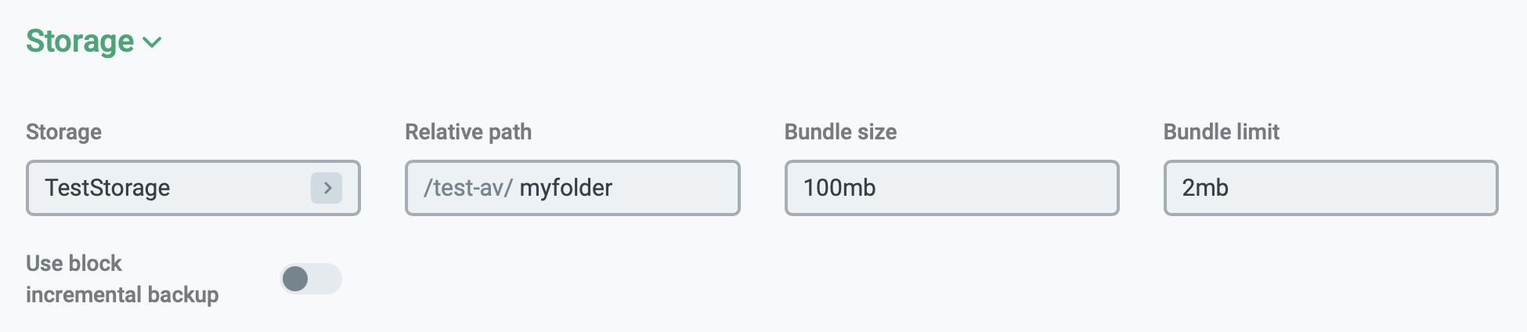
Task: Click the green Storage section heading
Action: pyautogui.click(x=80, y=41)
